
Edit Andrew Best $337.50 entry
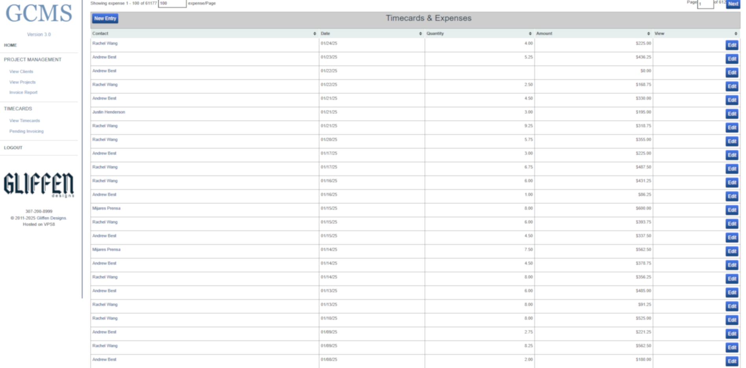732,238
